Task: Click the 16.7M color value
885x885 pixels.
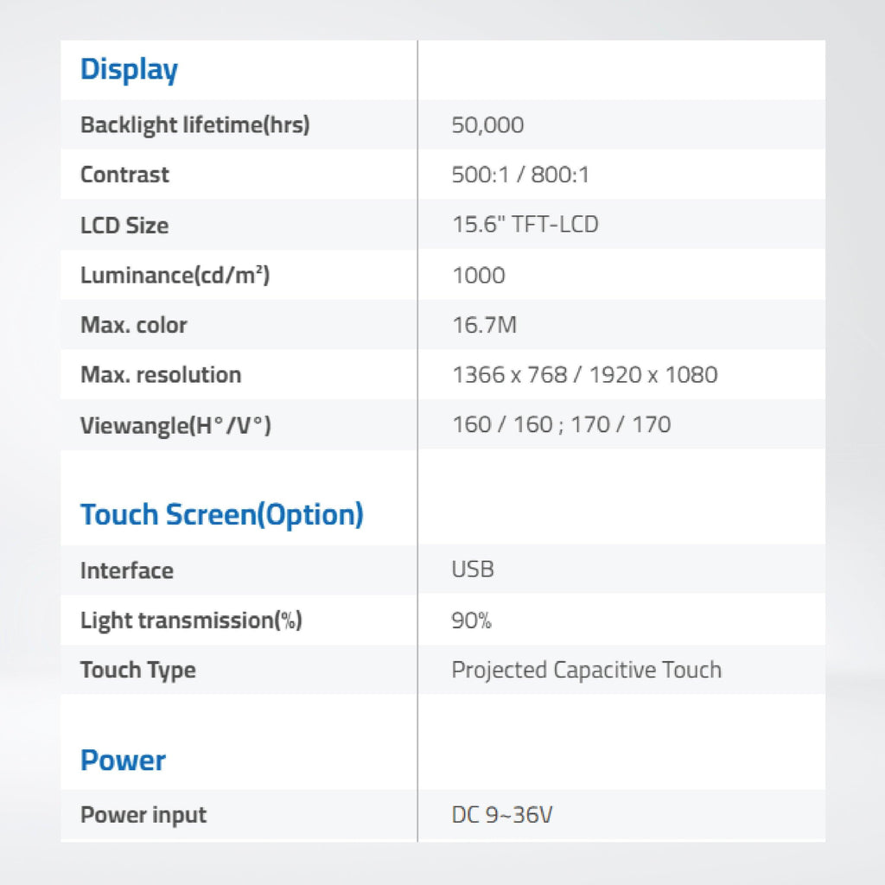Action: click(x=484, y=325)
